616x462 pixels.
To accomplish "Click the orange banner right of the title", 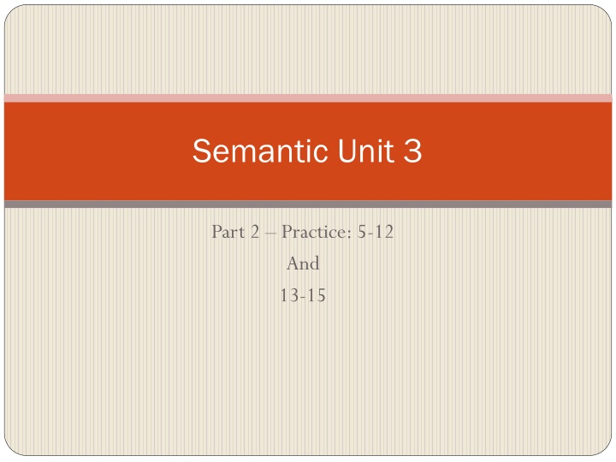I will coord(517,151).
